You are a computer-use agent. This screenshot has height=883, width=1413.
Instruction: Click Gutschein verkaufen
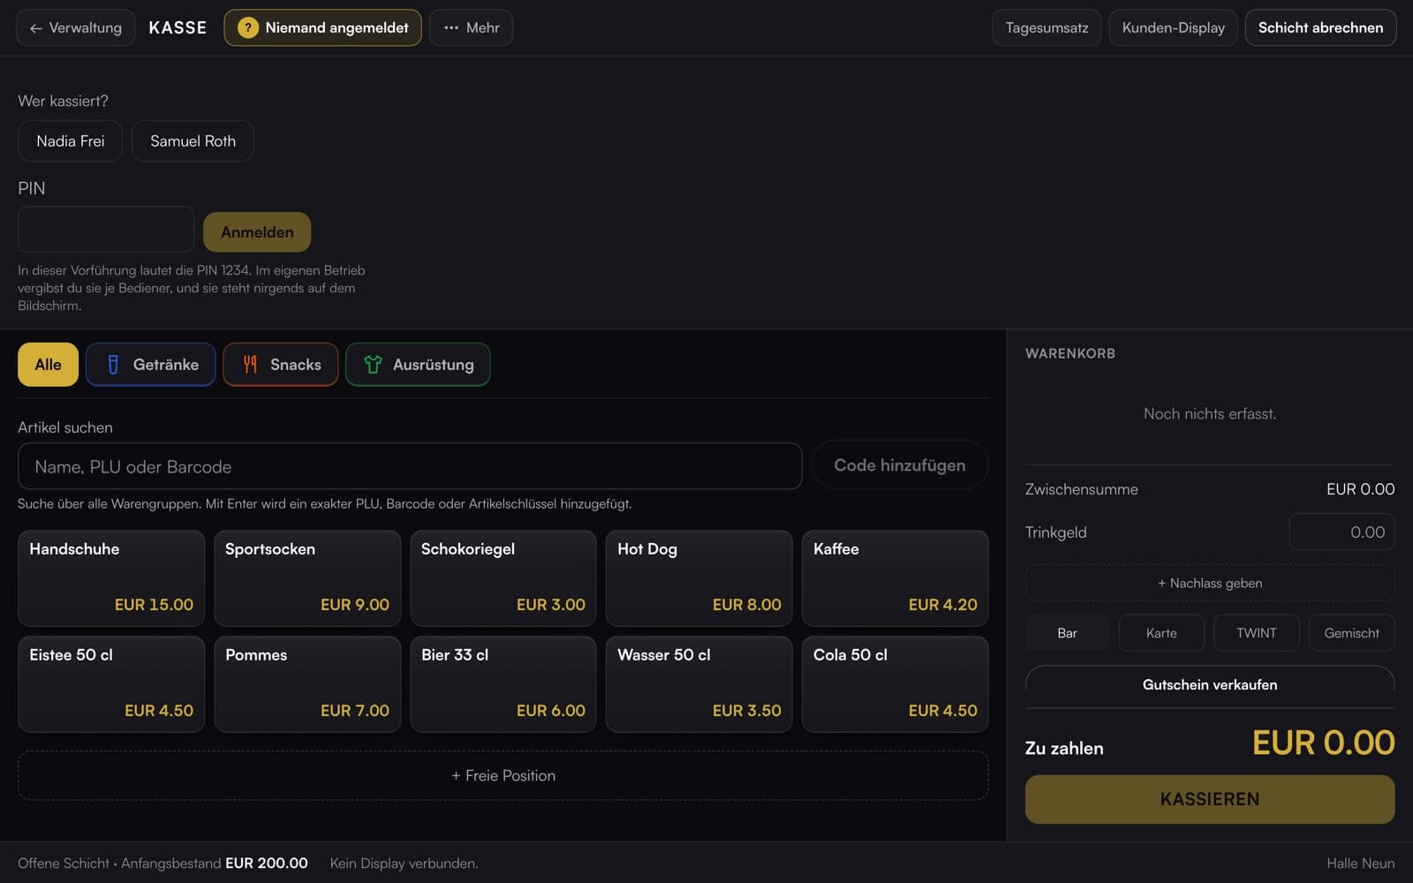tap(1210, 683)
